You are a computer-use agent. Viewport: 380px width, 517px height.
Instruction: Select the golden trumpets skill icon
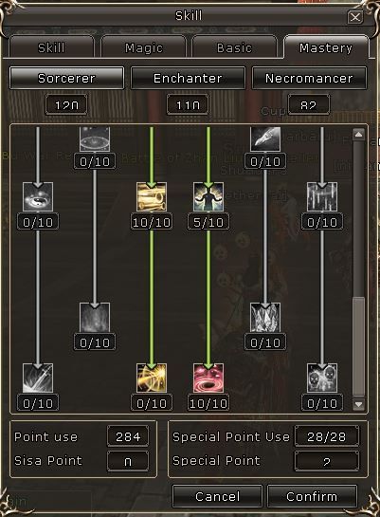tap(152, 197)
